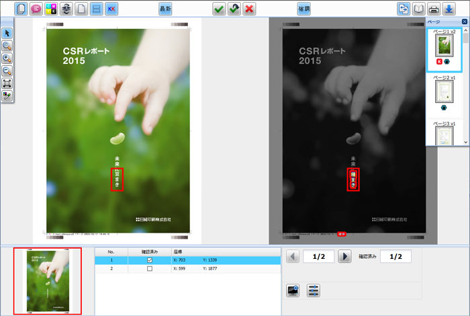Open the adjustment sliders settings icon
Image resolution: width=470 pixels, height=316 pixels.
pyautogui.click(x=314, y=290)
